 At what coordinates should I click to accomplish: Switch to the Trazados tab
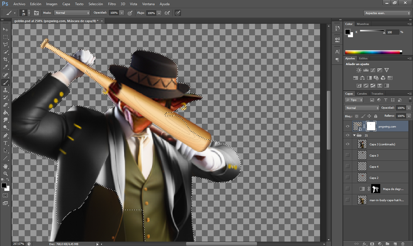(377, 93)
